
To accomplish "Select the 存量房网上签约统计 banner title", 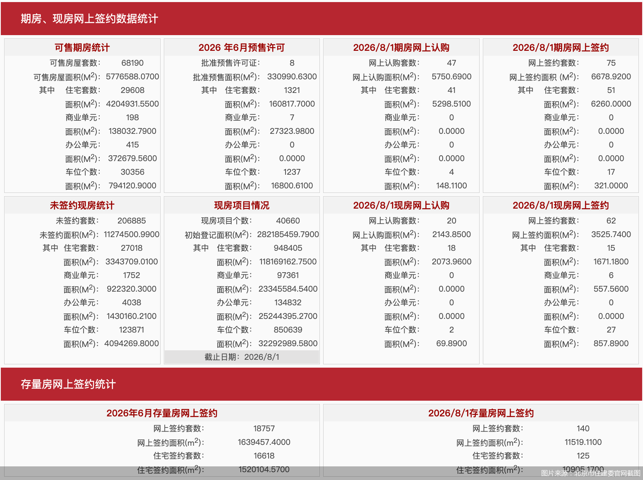I will tap(68, 384).
